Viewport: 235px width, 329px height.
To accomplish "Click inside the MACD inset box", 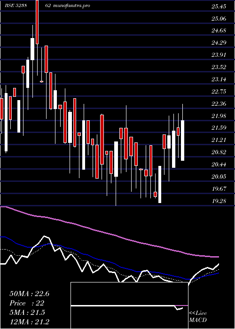I will [129, 305].
